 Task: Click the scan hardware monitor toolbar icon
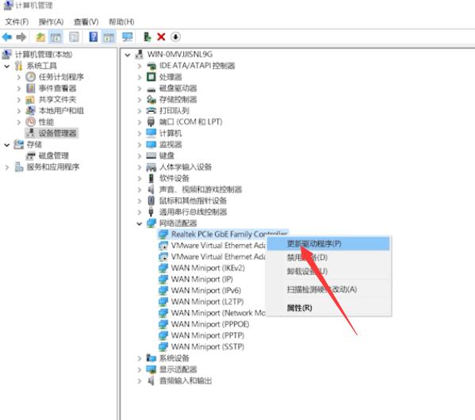127,37
